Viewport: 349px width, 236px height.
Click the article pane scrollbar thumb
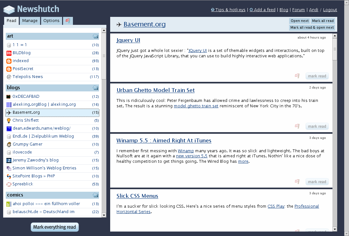335,49
